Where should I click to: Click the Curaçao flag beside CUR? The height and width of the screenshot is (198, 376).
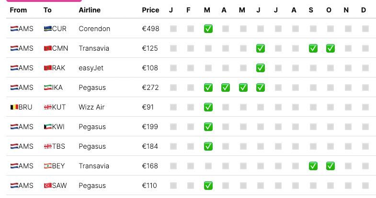(47, 29)
